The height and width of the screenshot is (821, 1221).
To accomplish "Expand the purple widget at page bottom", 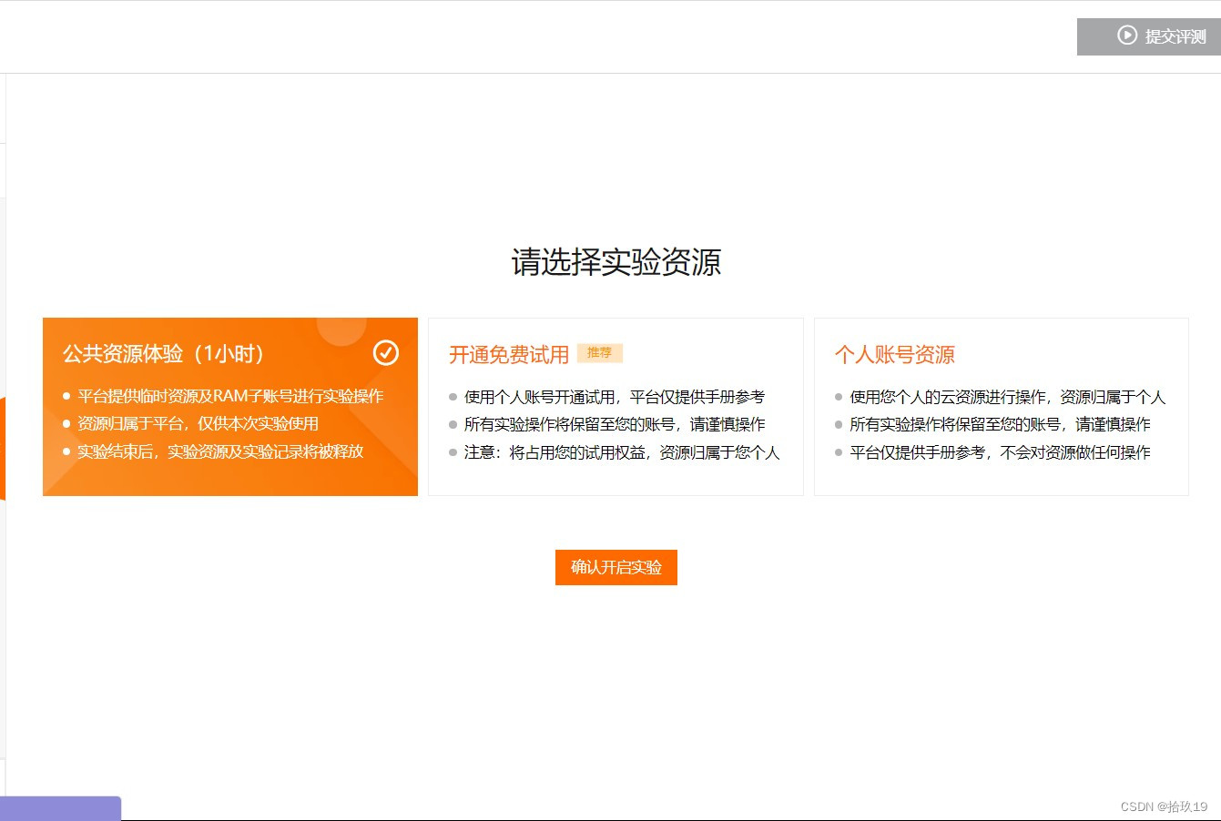I will point(59,809).
